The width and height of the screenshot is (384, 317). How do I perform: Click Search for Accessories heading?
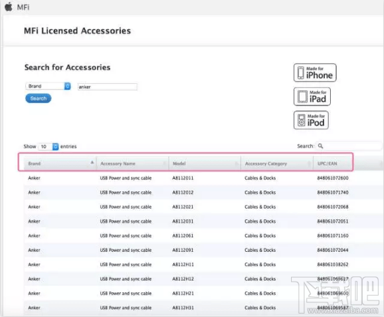click(67, 67)
